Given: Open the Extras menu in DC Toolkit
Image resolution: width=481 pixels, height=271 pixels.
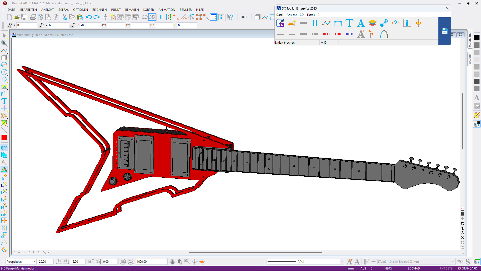Looking at the screenshot, I should [311, 15].
